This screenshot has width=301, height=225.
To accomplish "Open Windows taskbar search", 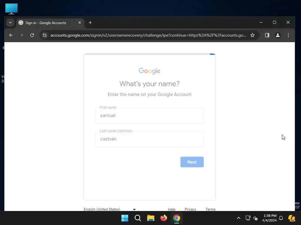I will [x=138, y=218].
